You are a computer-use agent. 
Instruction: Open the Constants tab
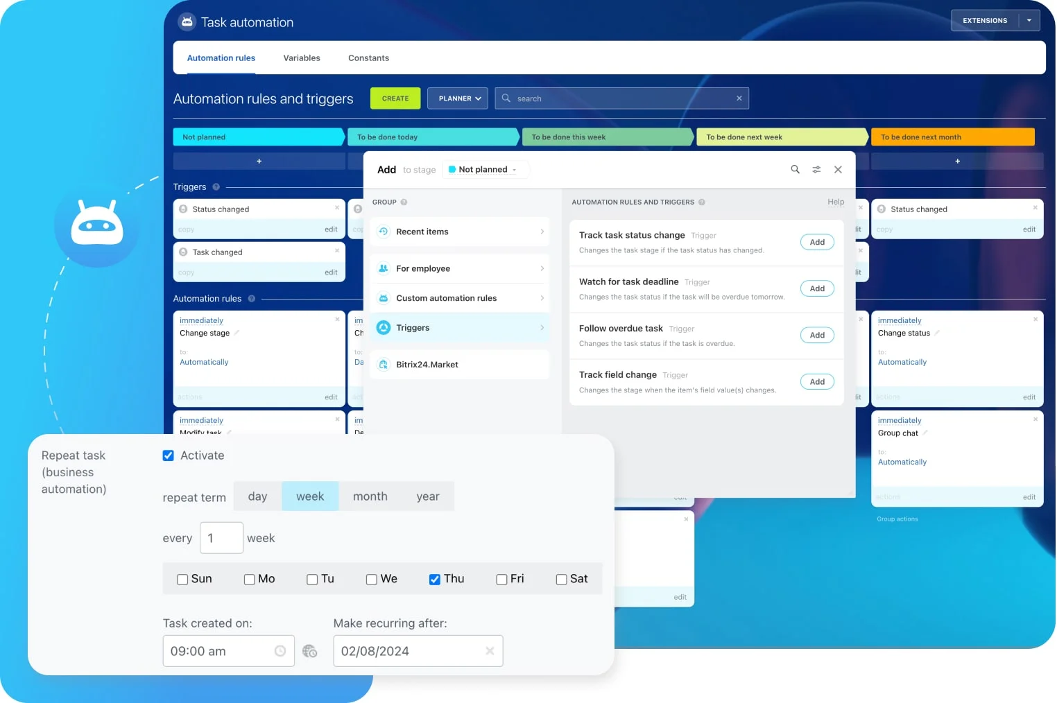[x=368, y=58]
